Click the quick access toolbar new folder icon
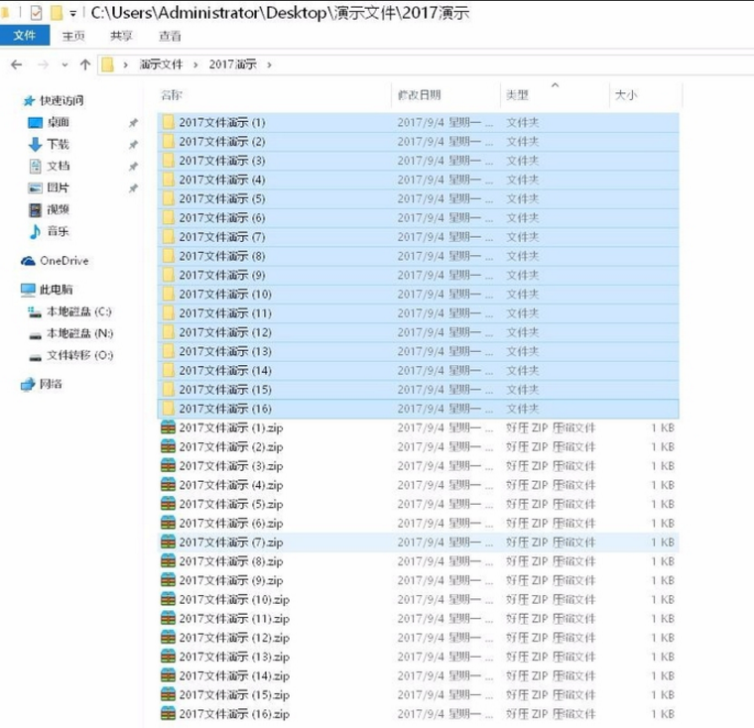 pyautogui.click(x=57, y=13)
